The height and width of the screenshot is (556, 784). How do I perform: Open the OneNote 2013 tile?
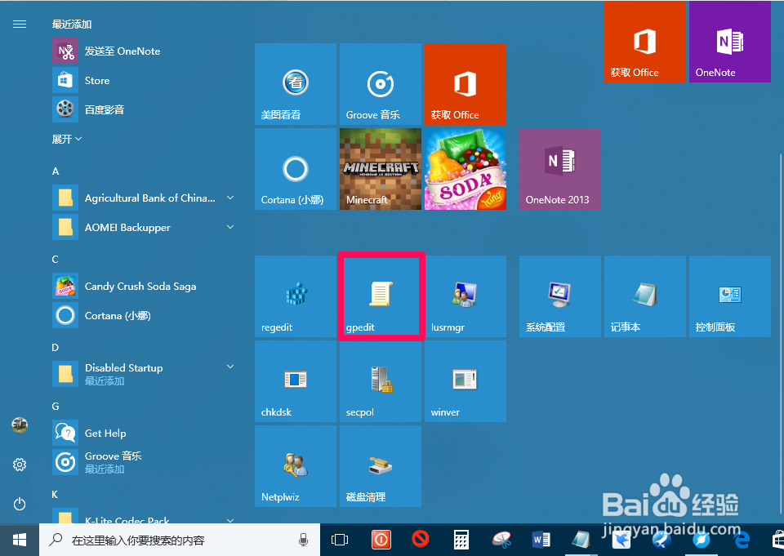click(x=560, y=168)
